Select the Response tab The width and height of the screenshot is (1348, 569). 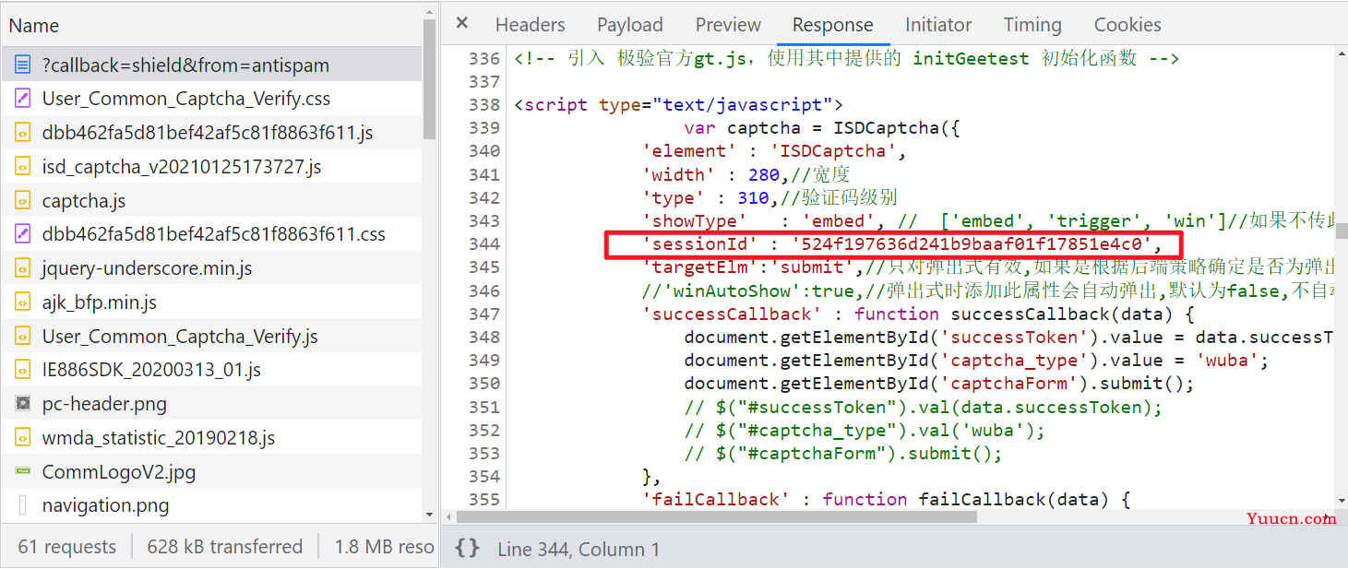[833, 25]
